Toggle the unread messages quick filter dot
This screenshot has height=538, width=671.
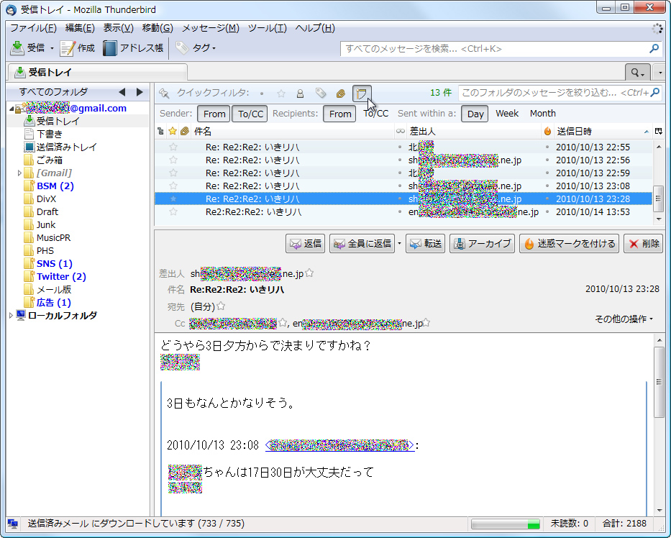(262, 94)
